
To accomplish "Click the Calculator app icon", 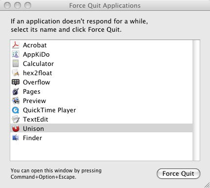I will [16, 63].
